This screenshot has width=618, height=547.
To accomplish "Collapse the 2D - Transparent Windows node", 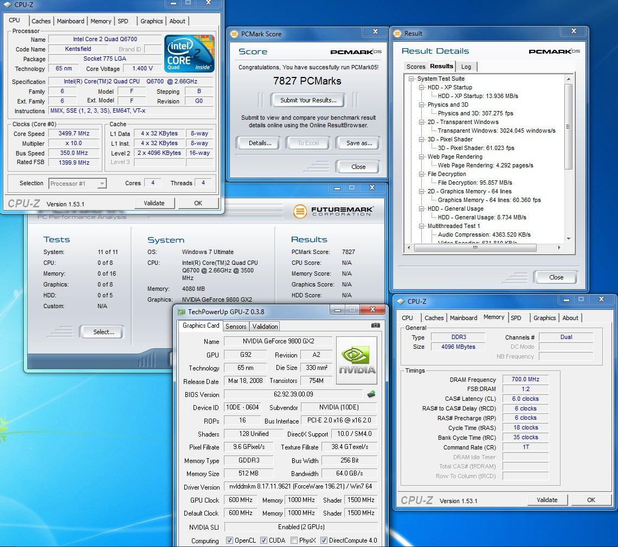I will (421, 122).
